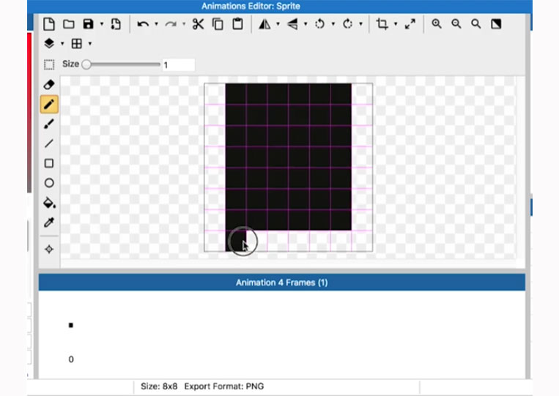Rotate the image clockwise
Screen dimensions: 559x396
(x=347, y=24)
